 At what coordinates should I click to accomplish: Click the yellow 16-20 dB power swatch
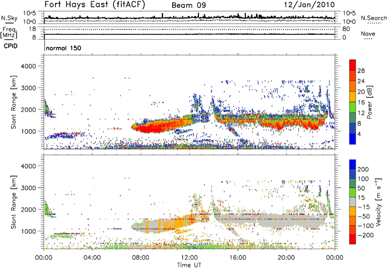353,97
